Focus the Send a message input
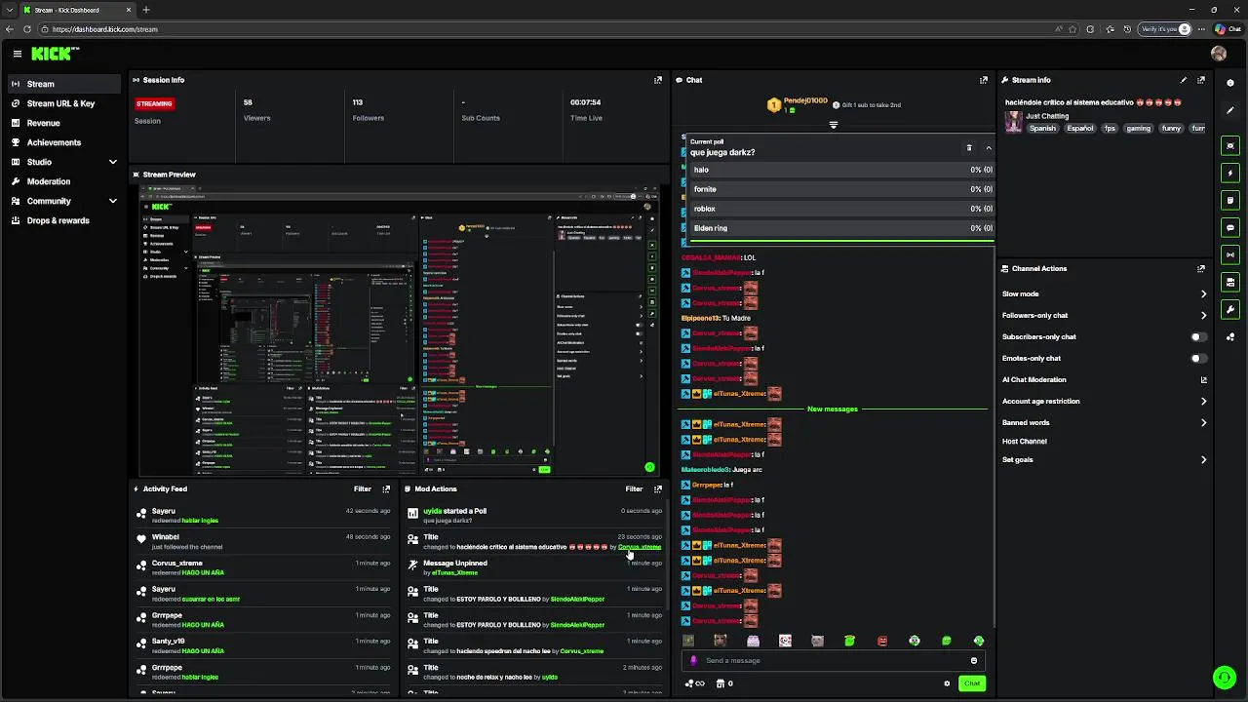 (834, 660)
